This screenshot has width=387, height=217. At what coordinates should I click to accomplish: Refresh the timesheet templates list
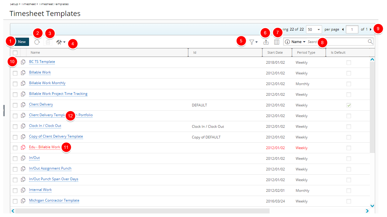coord(37,42)
